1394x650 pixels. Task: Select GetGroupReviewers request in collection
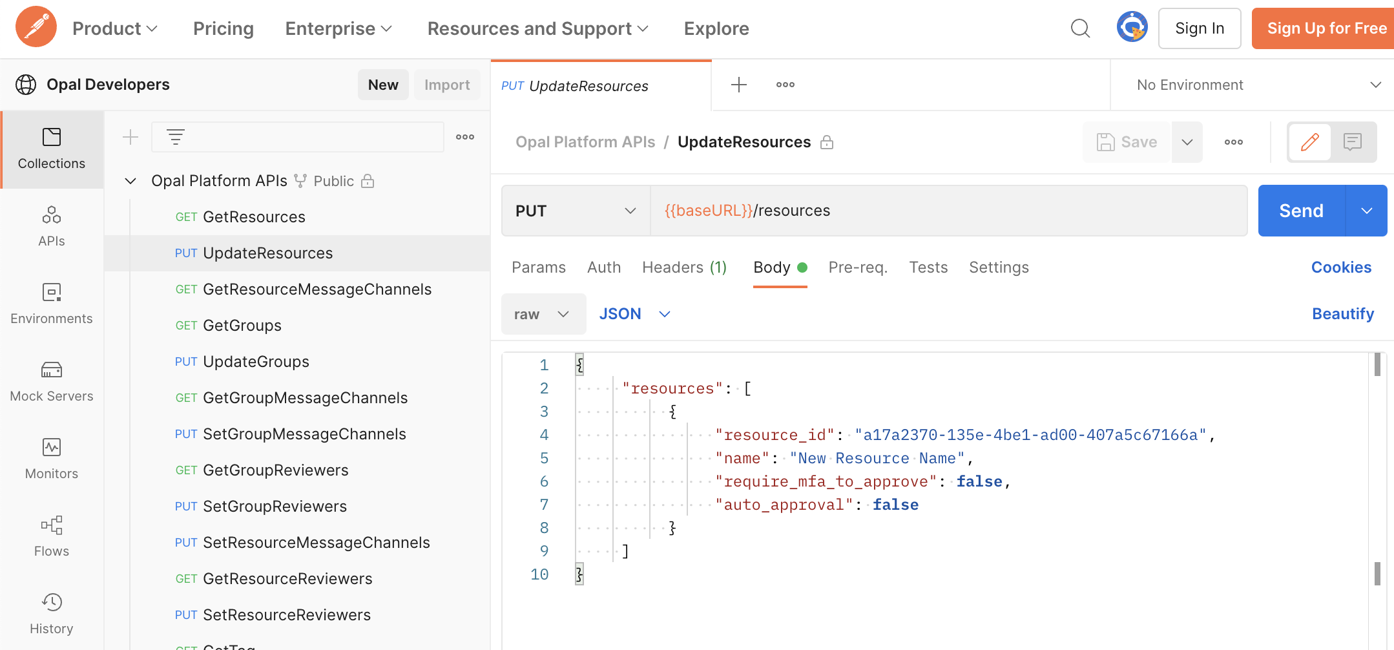coord(275,470)
